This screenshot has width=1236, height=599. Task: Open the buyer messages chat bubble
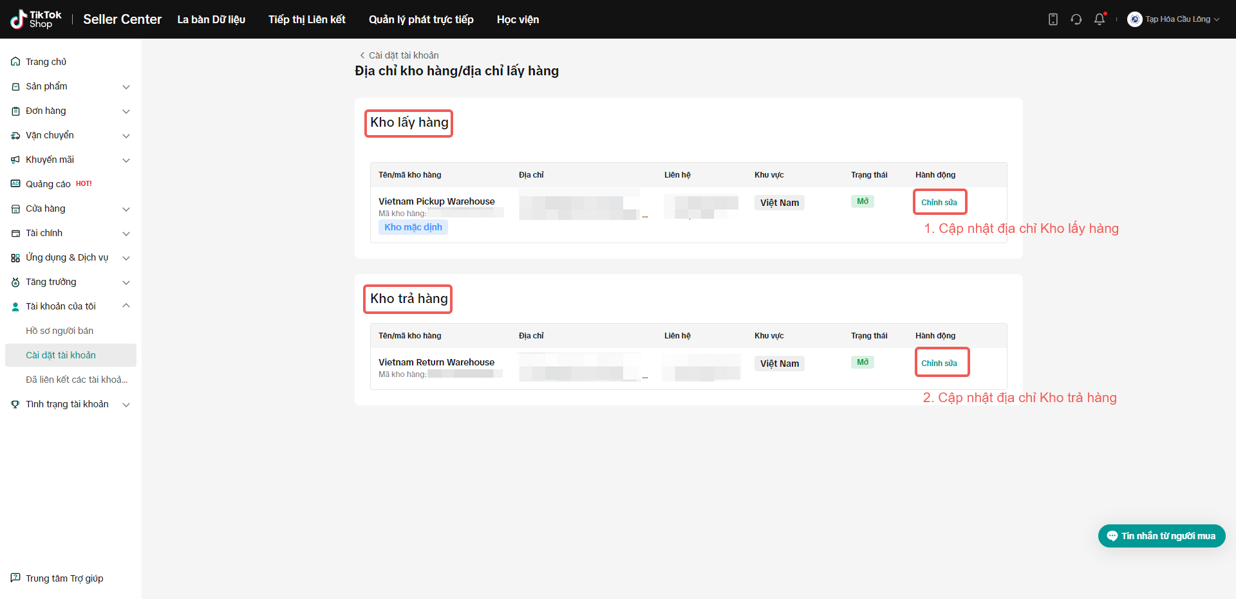coord(1112,536)
